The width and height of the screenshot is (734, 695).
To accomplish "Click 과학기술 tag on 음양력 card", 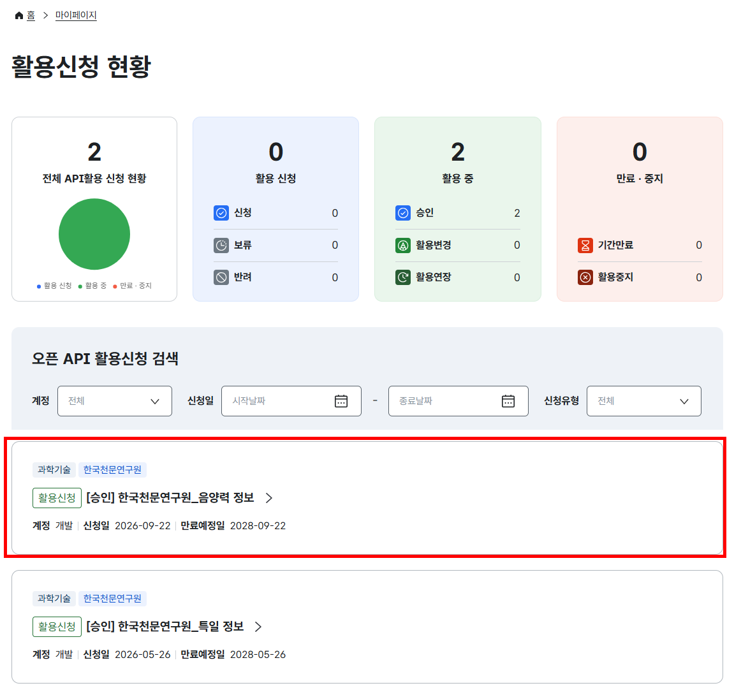I will click(x=54, y=470).
